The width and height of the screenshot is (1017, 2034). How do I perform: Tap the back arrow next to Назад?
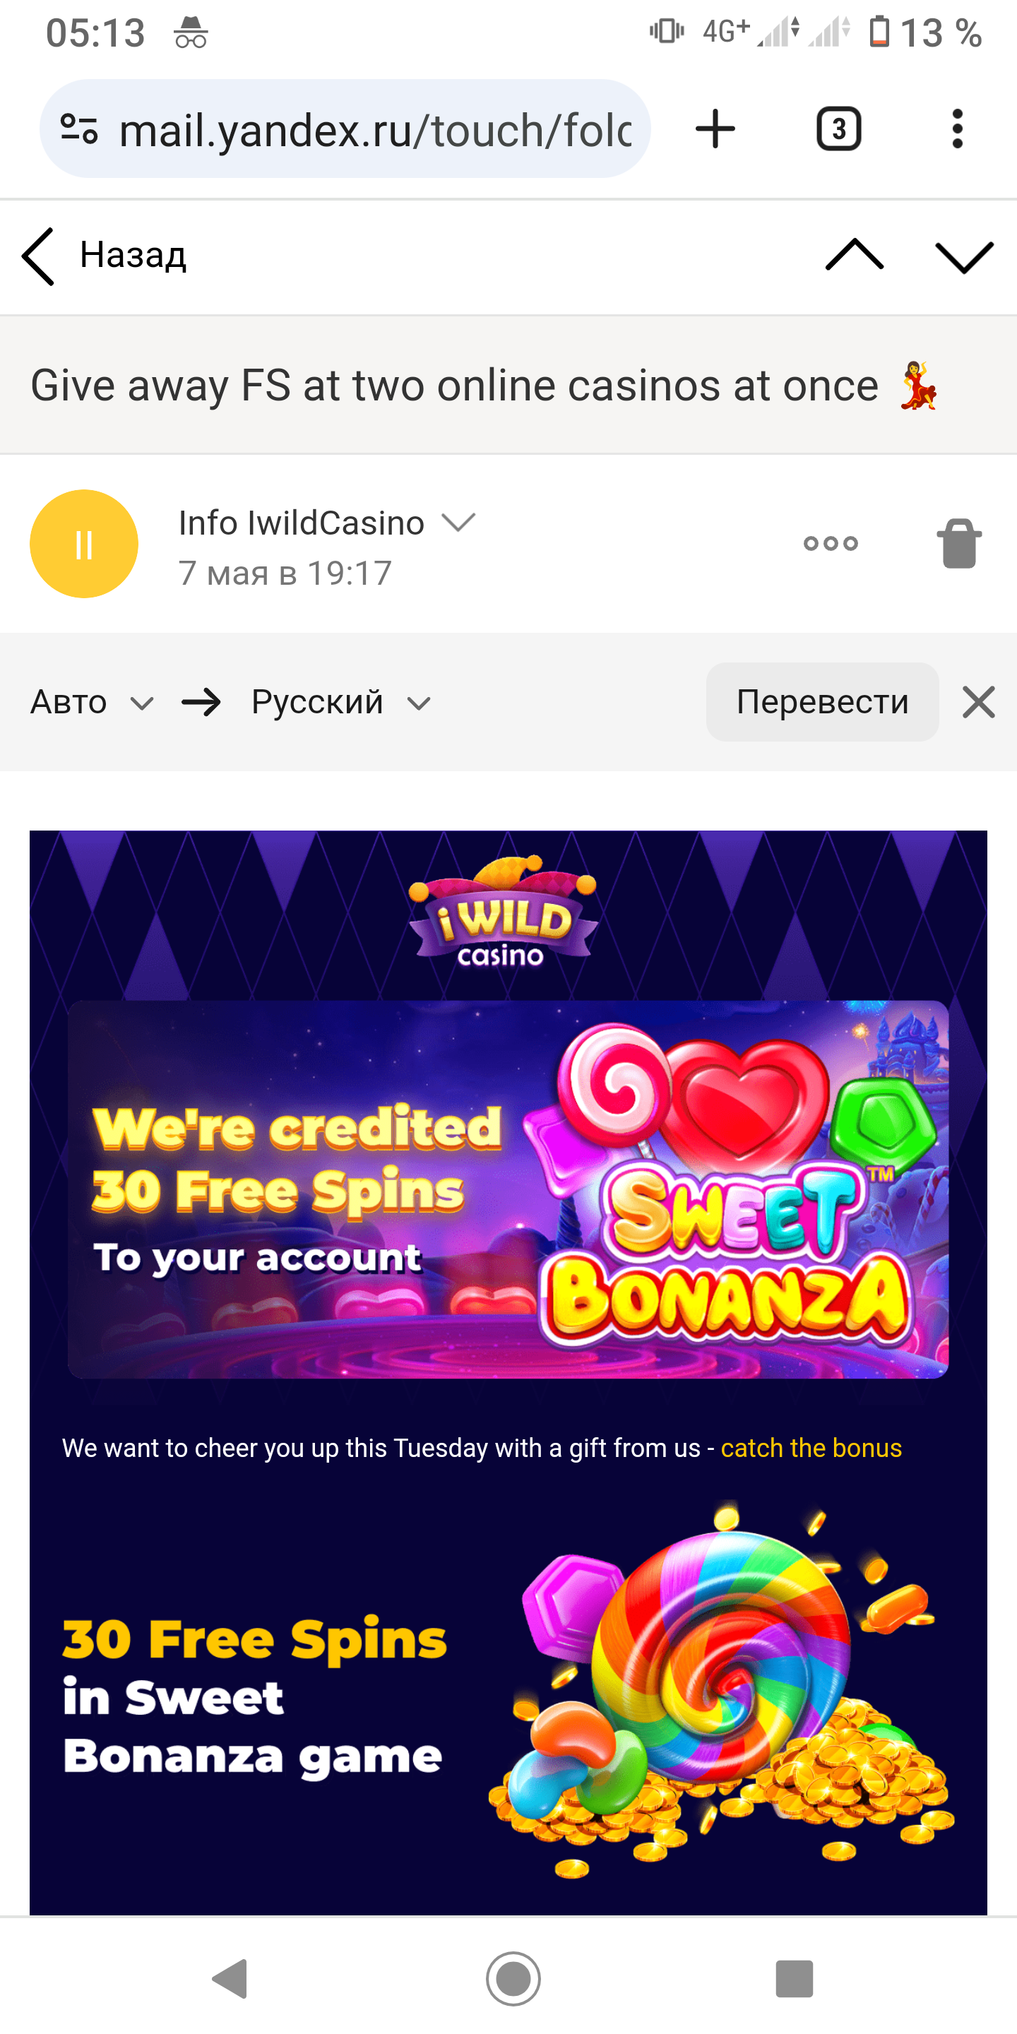[x=38, y=256]
